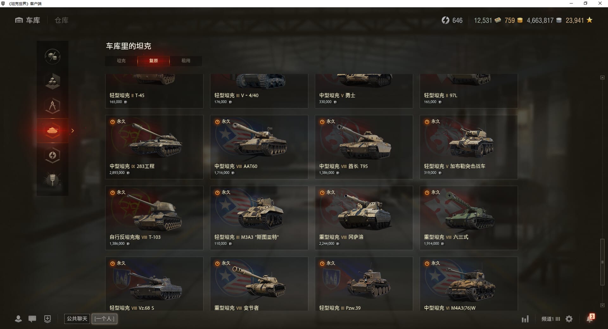Switch to the 坦克 tab
Viewport: 608px width, 329px height.
121,61
